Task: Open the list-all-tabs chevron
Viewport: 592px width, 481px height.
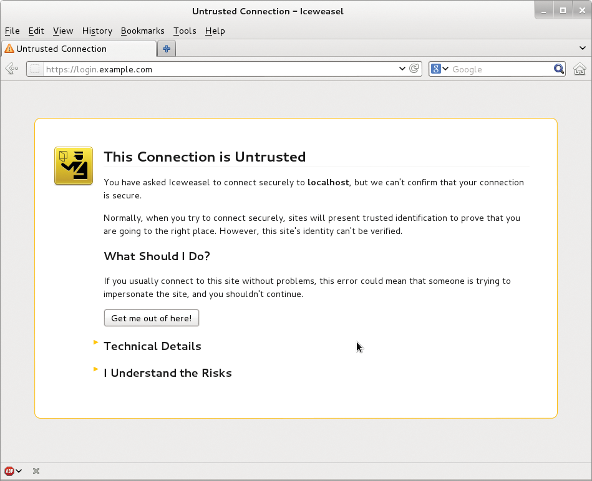Action: 583,48
